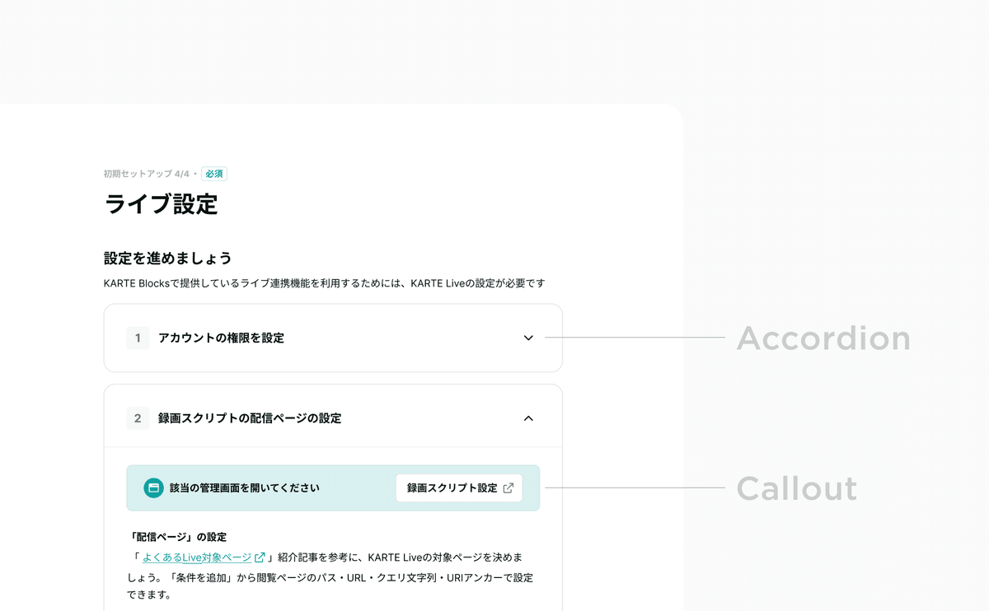The width and height of the screenshot is (989, 611).
Task: Click the teal window icon in callout
Action: 153,487
